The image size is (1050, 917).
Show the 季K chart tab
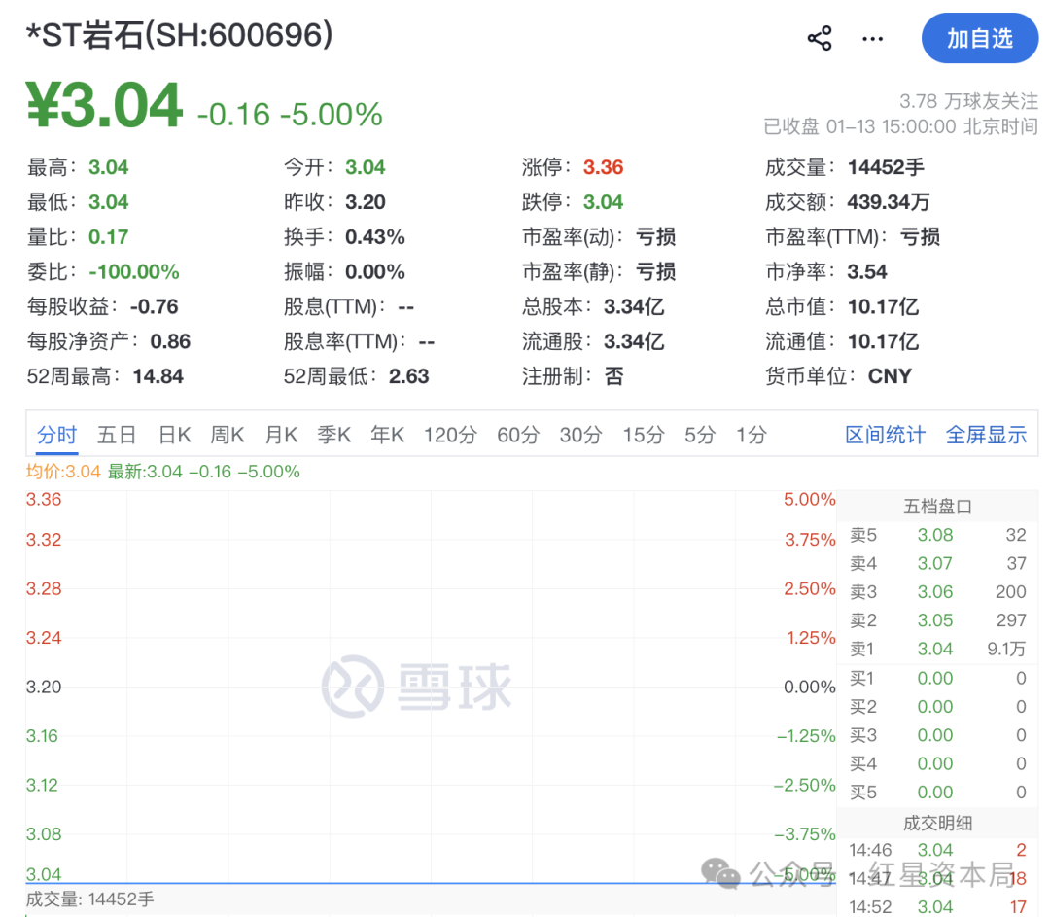(333, 435)
